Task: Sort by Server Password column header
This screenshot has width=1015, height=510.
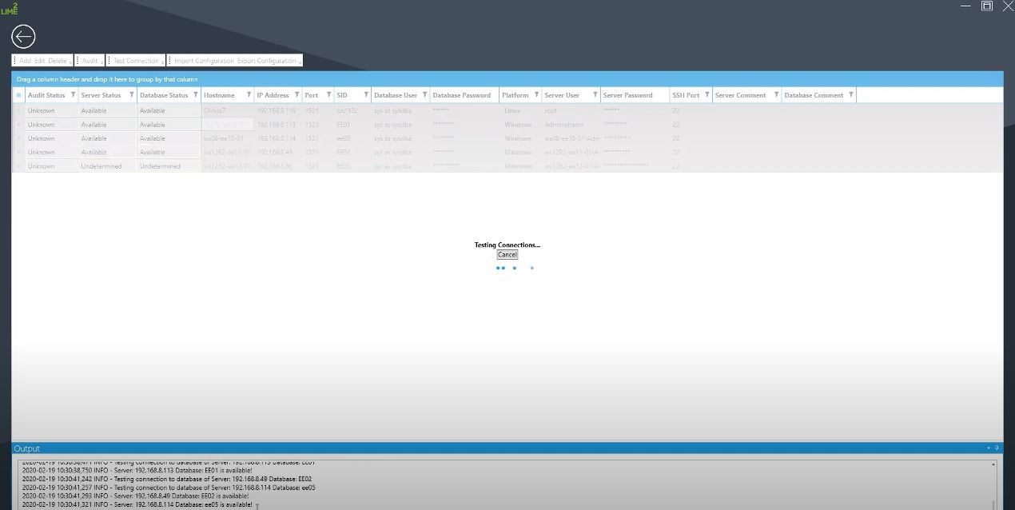Action: (x=627, y=95)
